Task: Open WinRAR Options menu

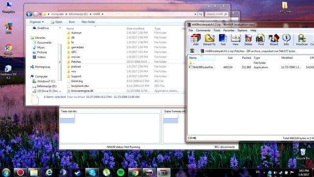Action: pyautogui.click(x=242, y=30)
